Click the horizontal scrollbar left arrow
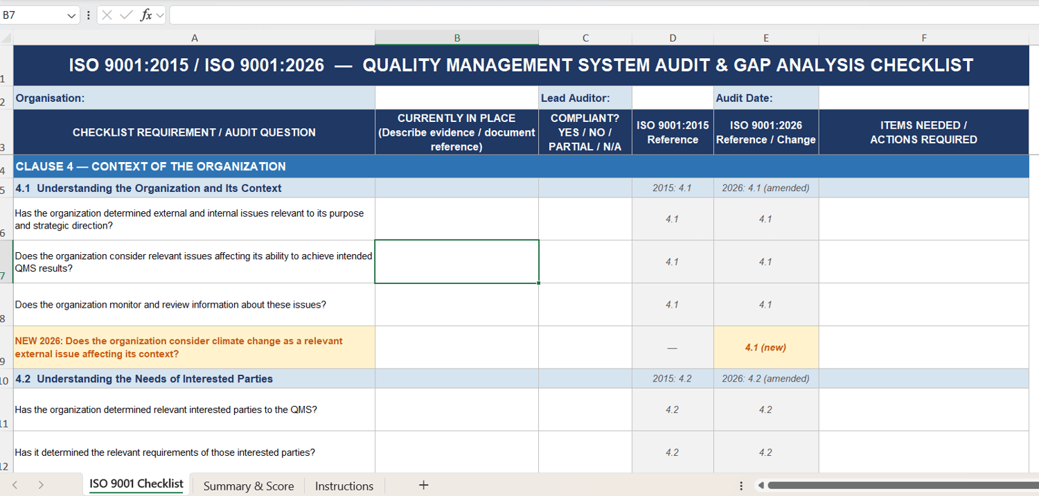The image size is (1039, 496). click(759, 485)
